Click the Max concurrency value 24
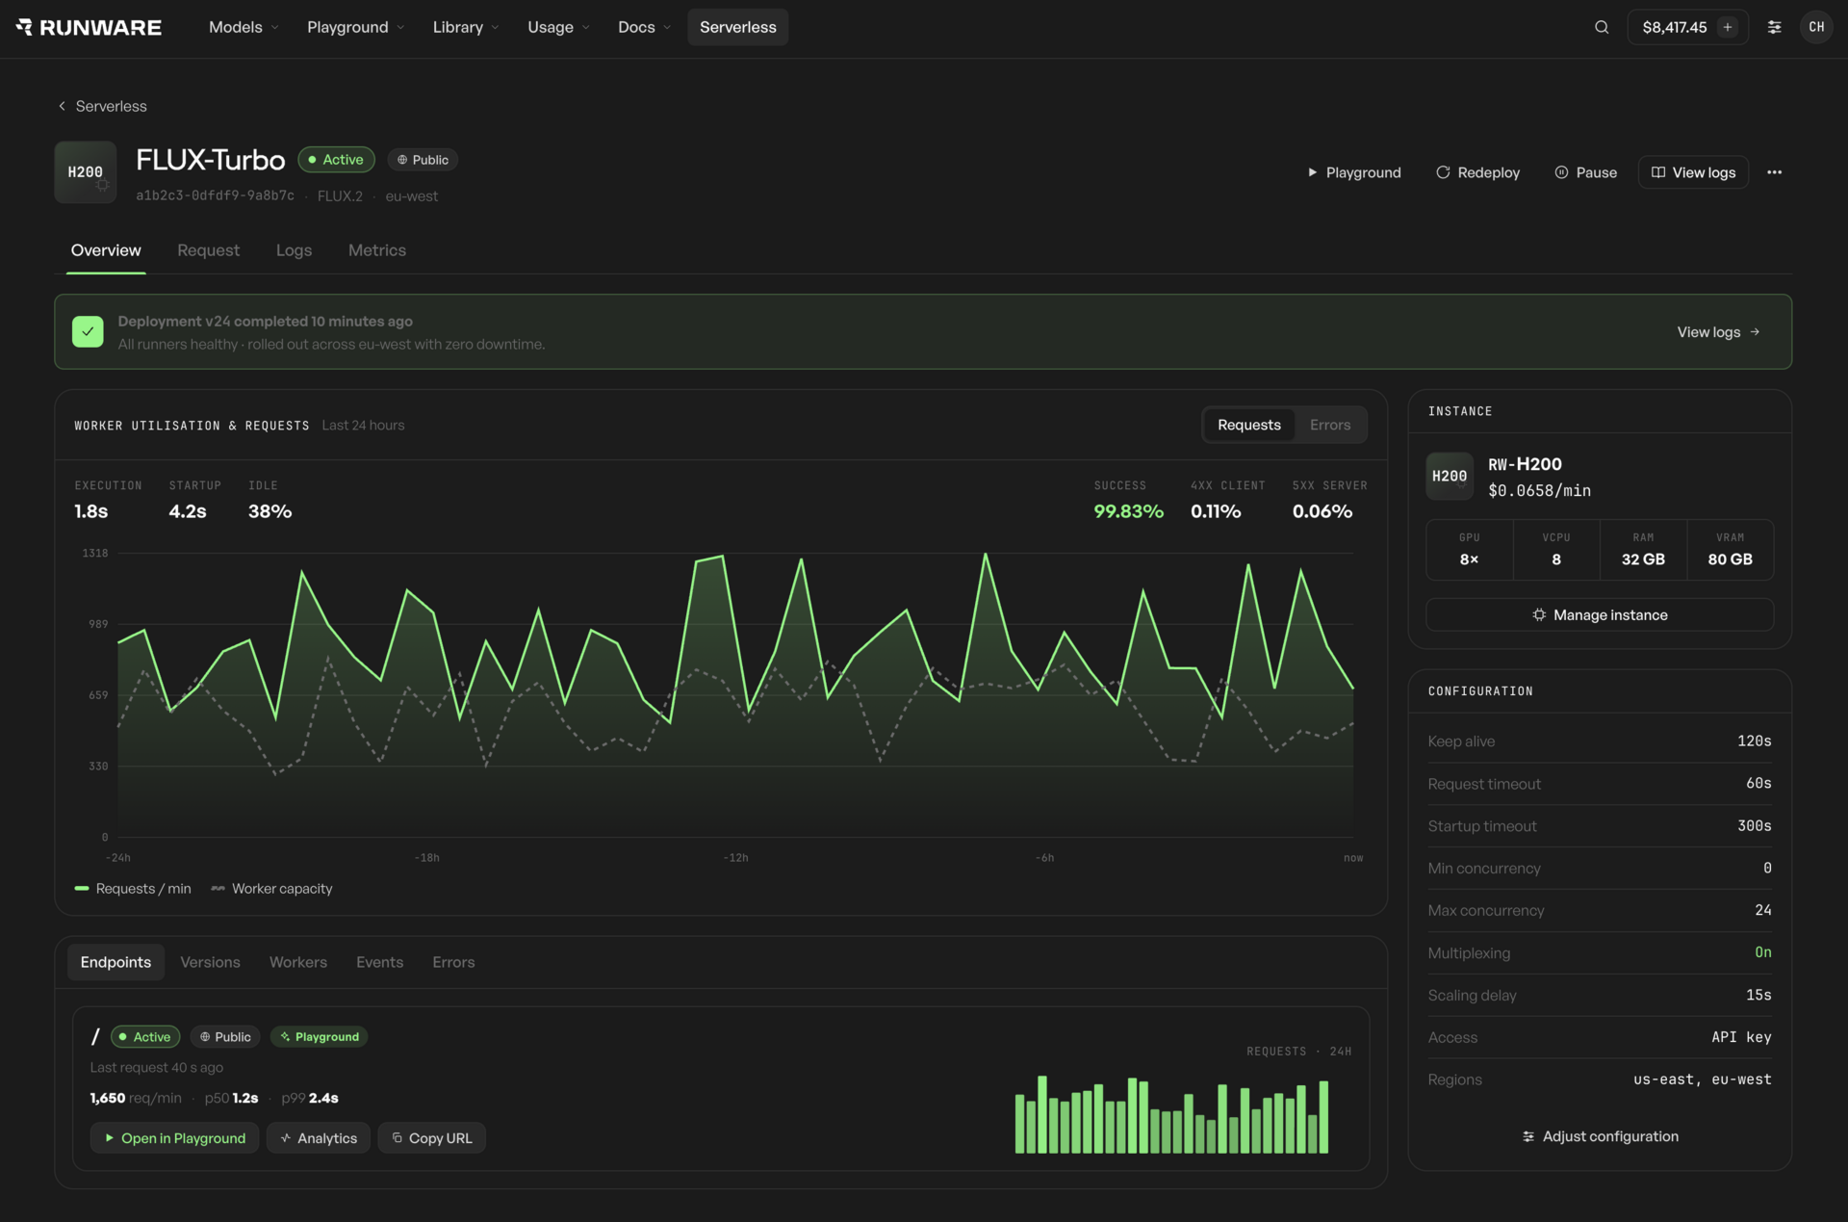 click(1762, 910)
